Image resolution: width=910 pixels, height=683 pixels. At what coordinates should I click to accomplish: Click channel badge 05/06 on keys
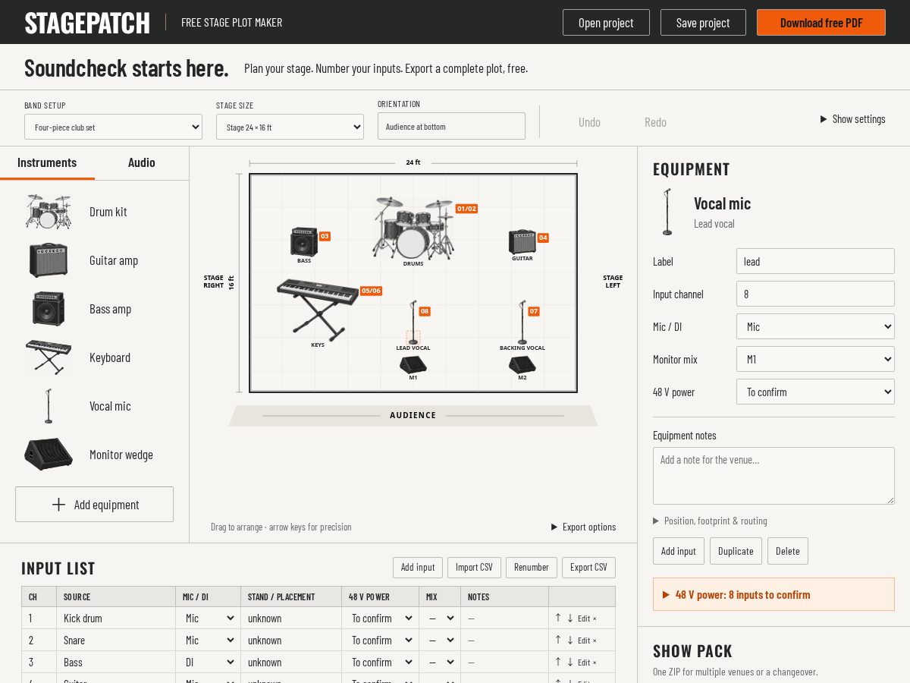pyautogui.click(x=371, y=291)
